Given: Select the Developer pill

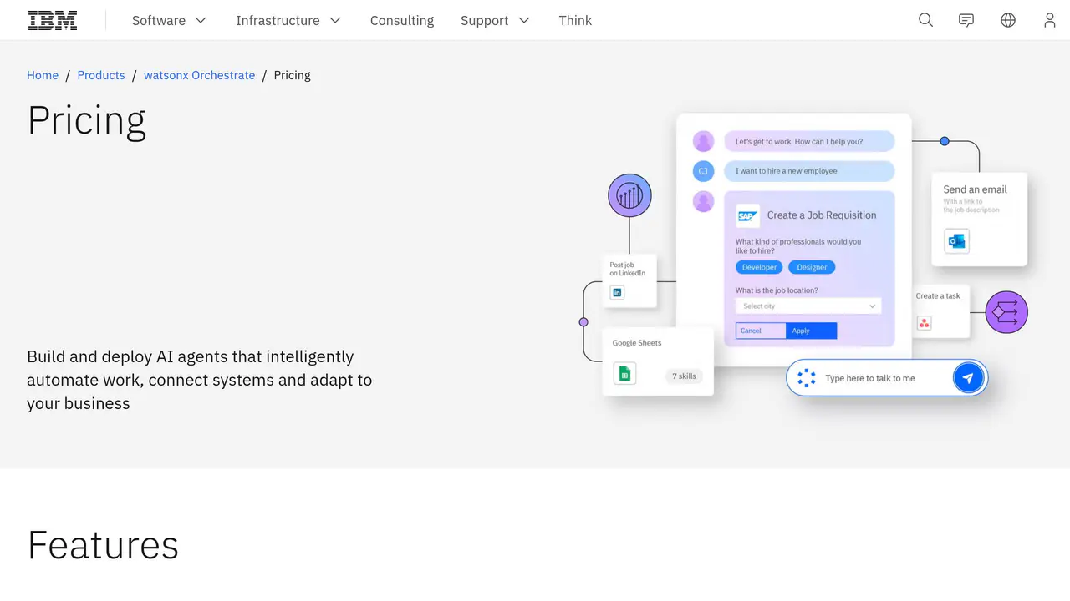Looking at the screenshot, I should coord(759,267).
